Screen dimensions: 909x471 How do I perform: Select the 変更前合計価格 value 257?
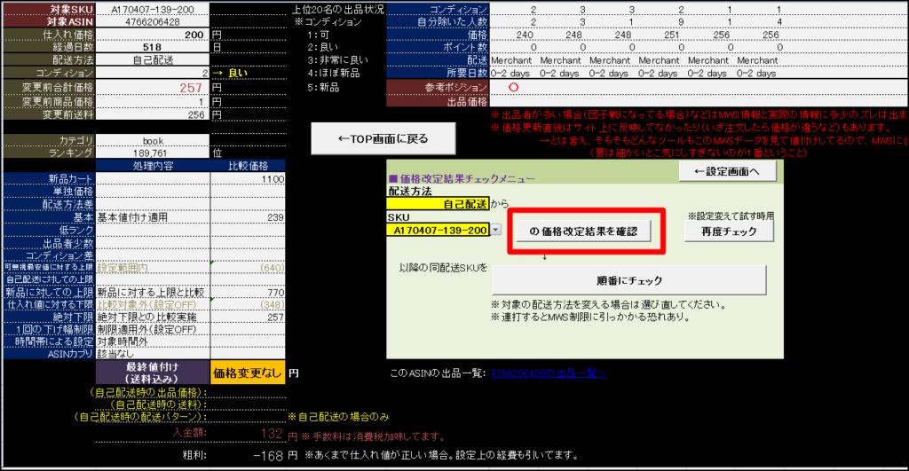click(152, 88)
